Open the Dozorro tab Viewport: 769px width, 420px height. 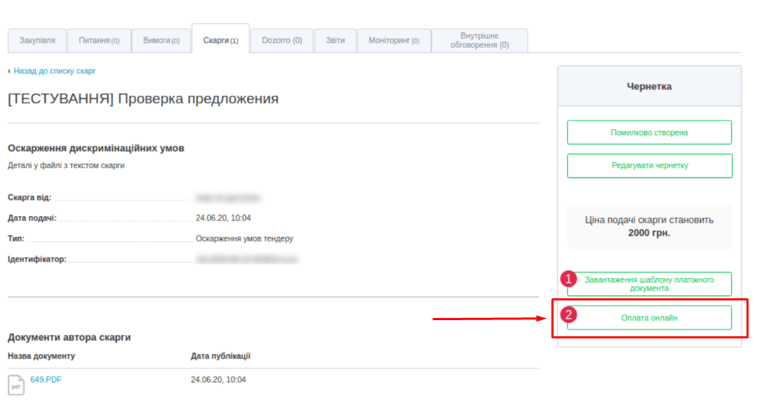(x=282, y=41)
